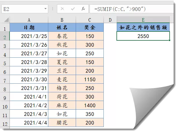Select the date cell 2021/3/30

pyautogui.click(x=29, y=80)
